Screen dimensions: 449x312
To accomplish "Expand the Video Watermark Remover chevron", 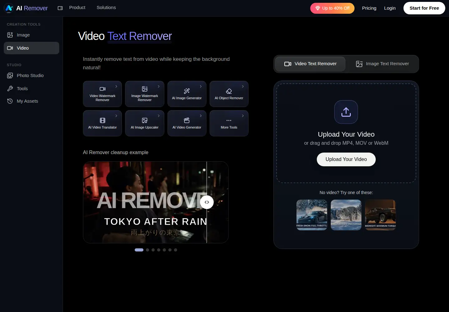I will pos(116,86).
